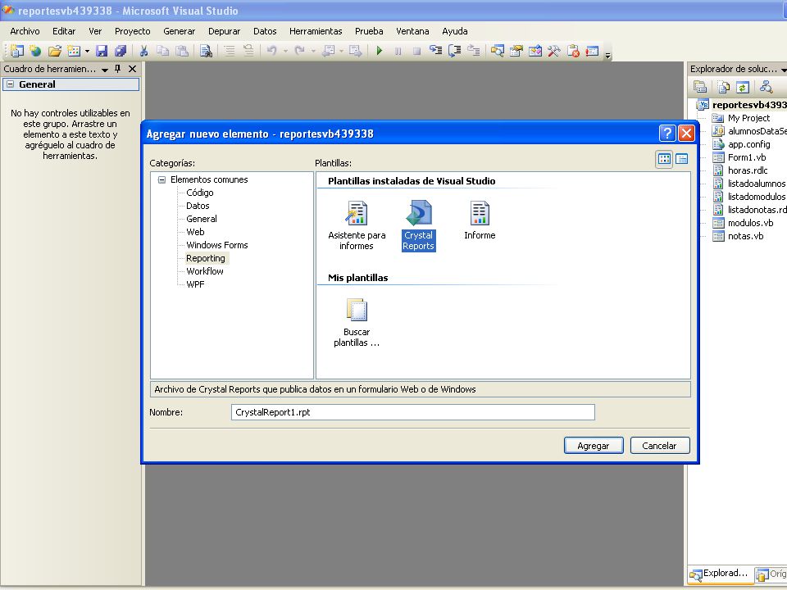Click the New Web Site globe icon
Screen dimensions: 787x590
tap(35, 51)
